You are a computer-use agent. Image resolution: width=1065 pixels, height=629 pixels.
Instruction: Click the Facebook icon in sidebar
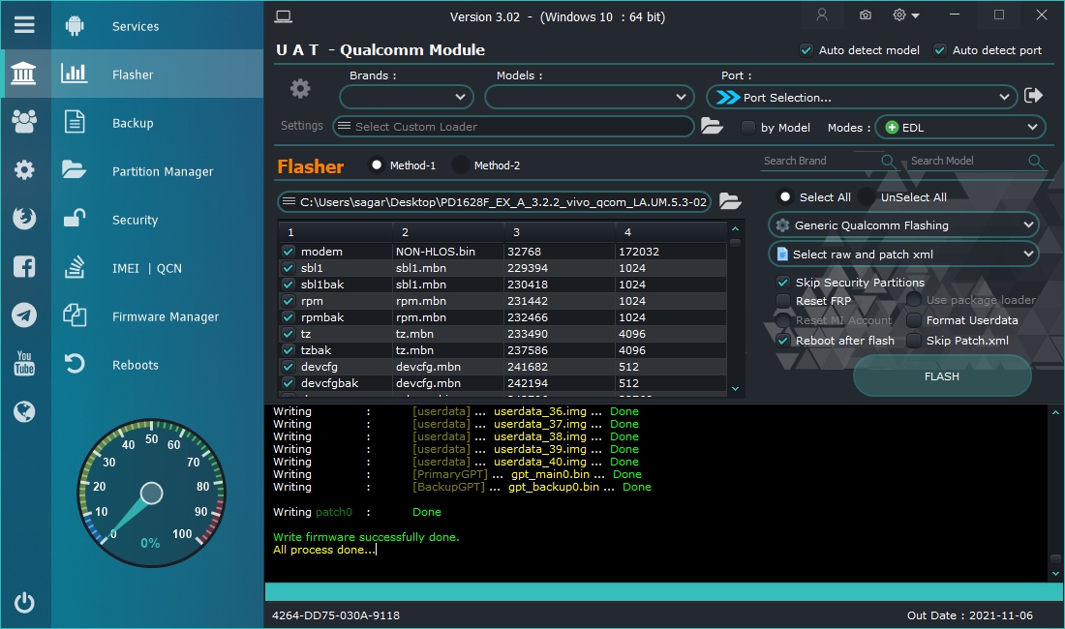pyautogui.click(x=24, y=267)
